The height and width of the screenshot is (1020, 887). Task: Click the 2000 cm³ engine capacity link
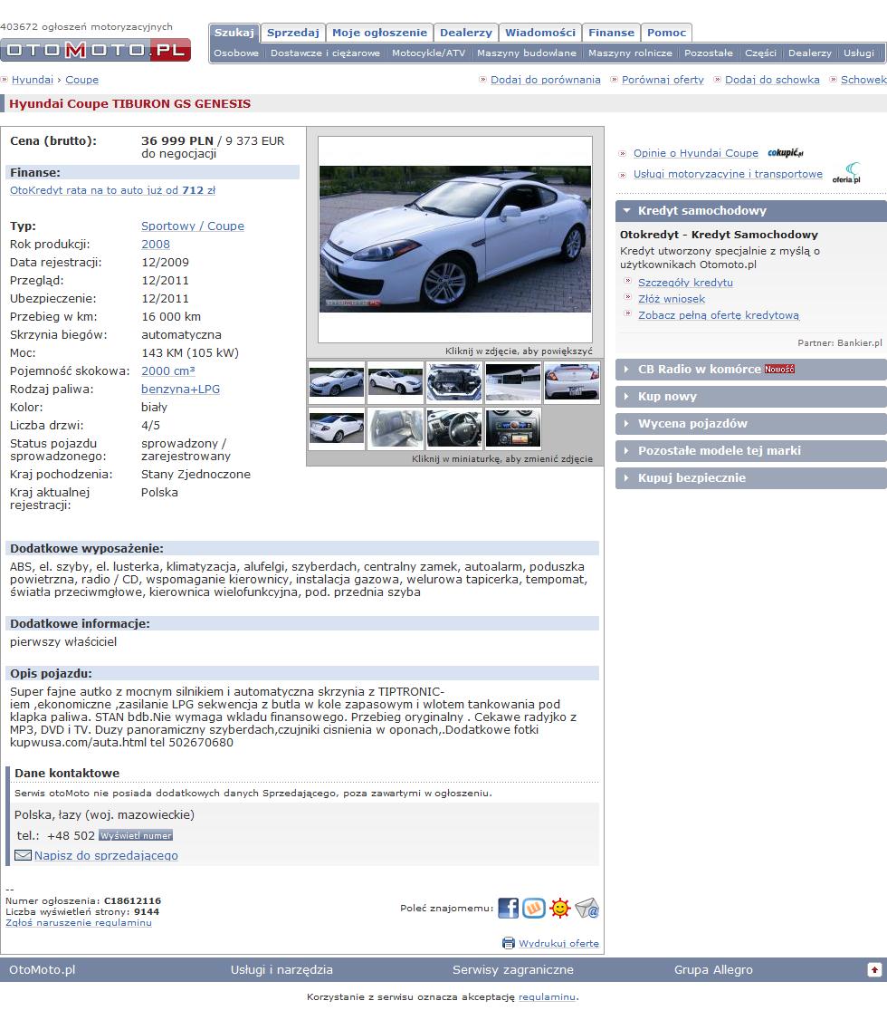click(x=167, y=370)
